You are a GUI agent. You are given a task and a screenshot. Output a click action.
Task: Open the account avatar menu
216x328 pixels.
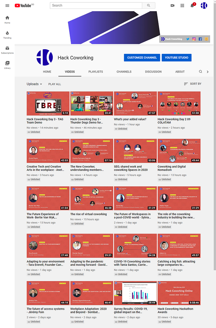coord(204,6)
